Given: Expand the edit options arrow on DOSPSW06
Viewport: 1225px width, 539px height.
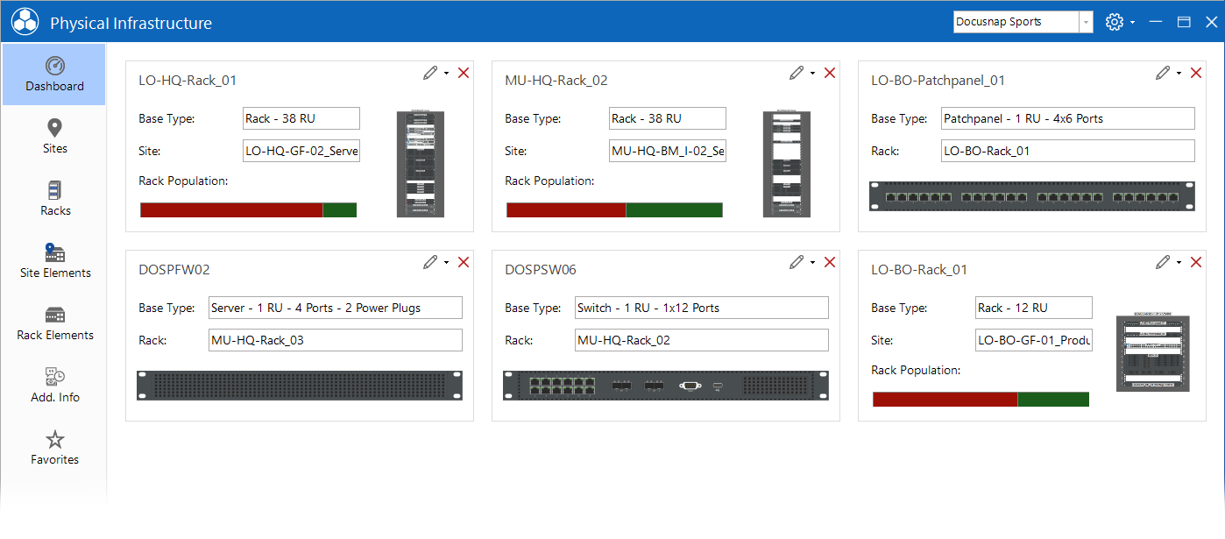Looking at the screenshot, I should (812, 263).
